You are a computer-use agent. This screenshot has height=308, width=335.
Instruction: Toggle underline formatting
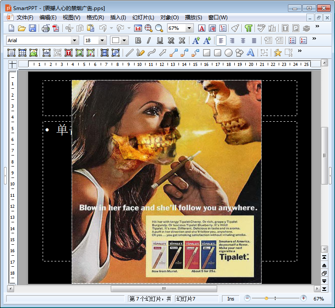coord(160,40)
